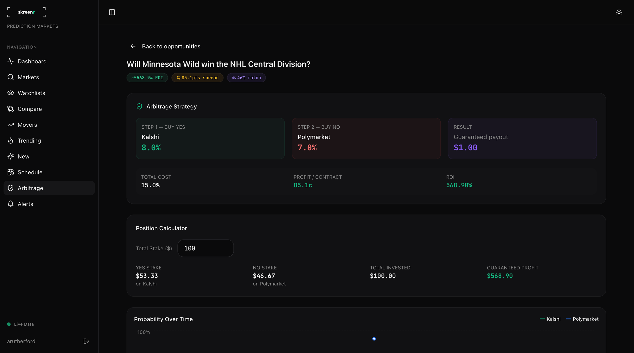Click the $100.00 total invested value
This screenshot has width=634, height=353.
pos(383,276)
